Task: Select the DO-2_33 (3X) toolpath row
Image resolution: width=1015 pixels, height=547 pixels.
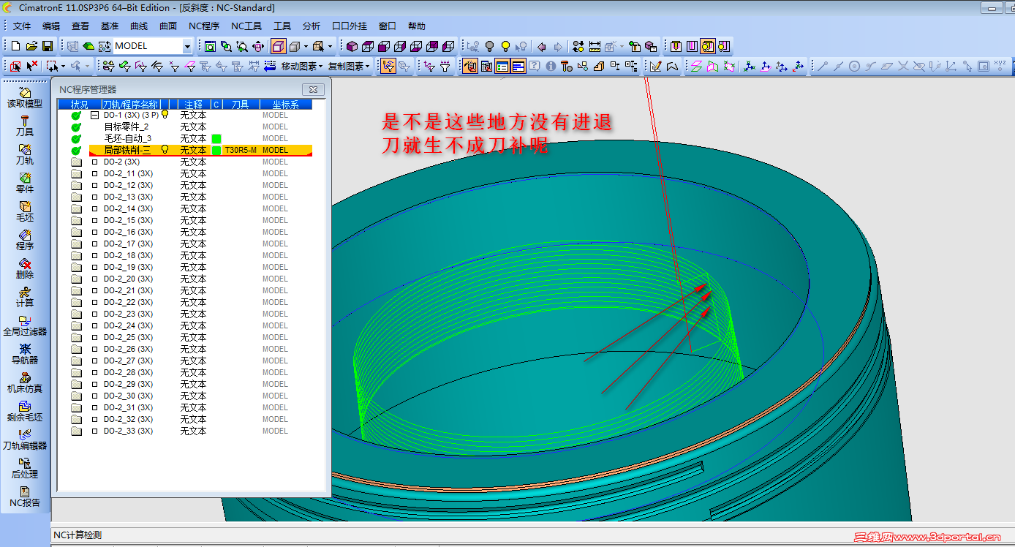Action: click(128, 431)
